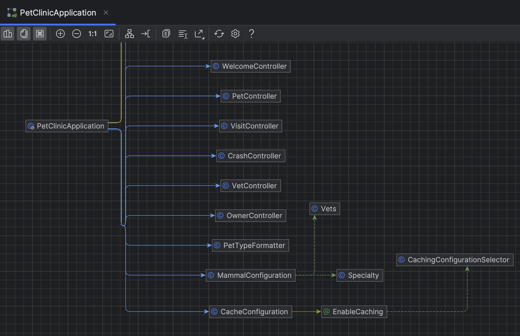Screen dimensions: 520x336
Task: Open diagram settings via the gear icon
Action: [x=235, y=34]
